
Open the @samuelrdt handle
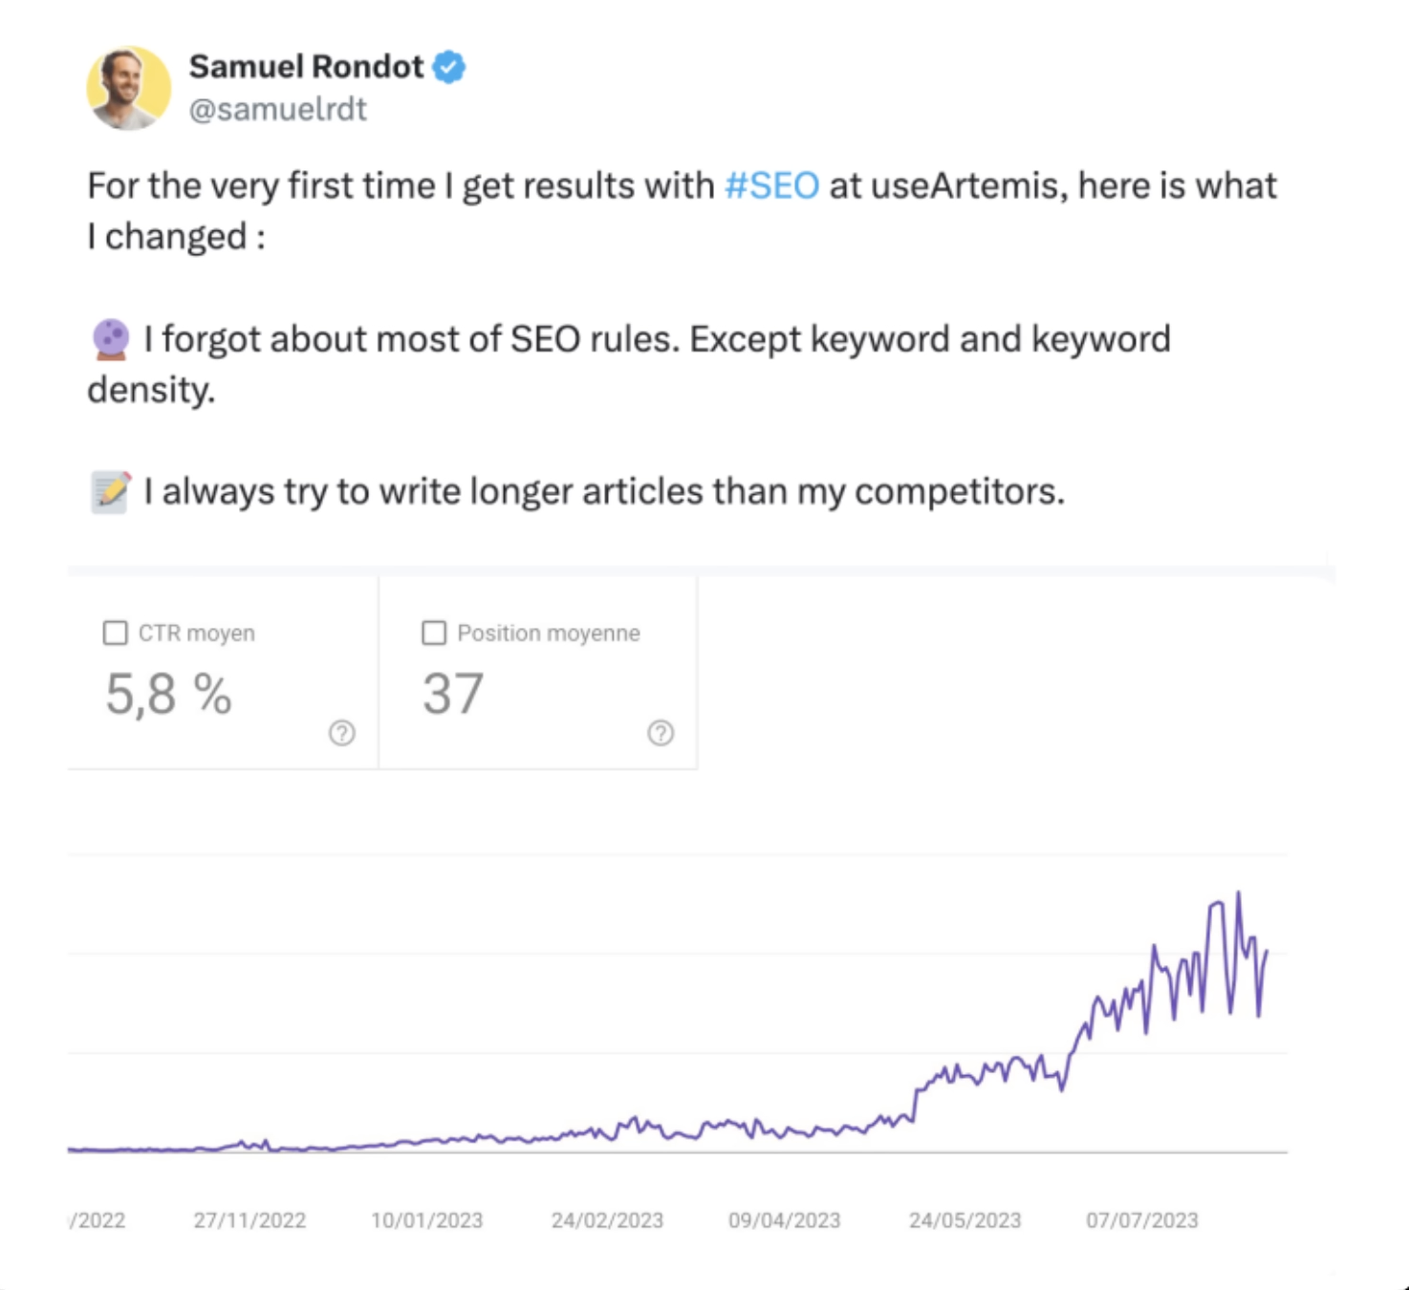(x=278, y=110)
